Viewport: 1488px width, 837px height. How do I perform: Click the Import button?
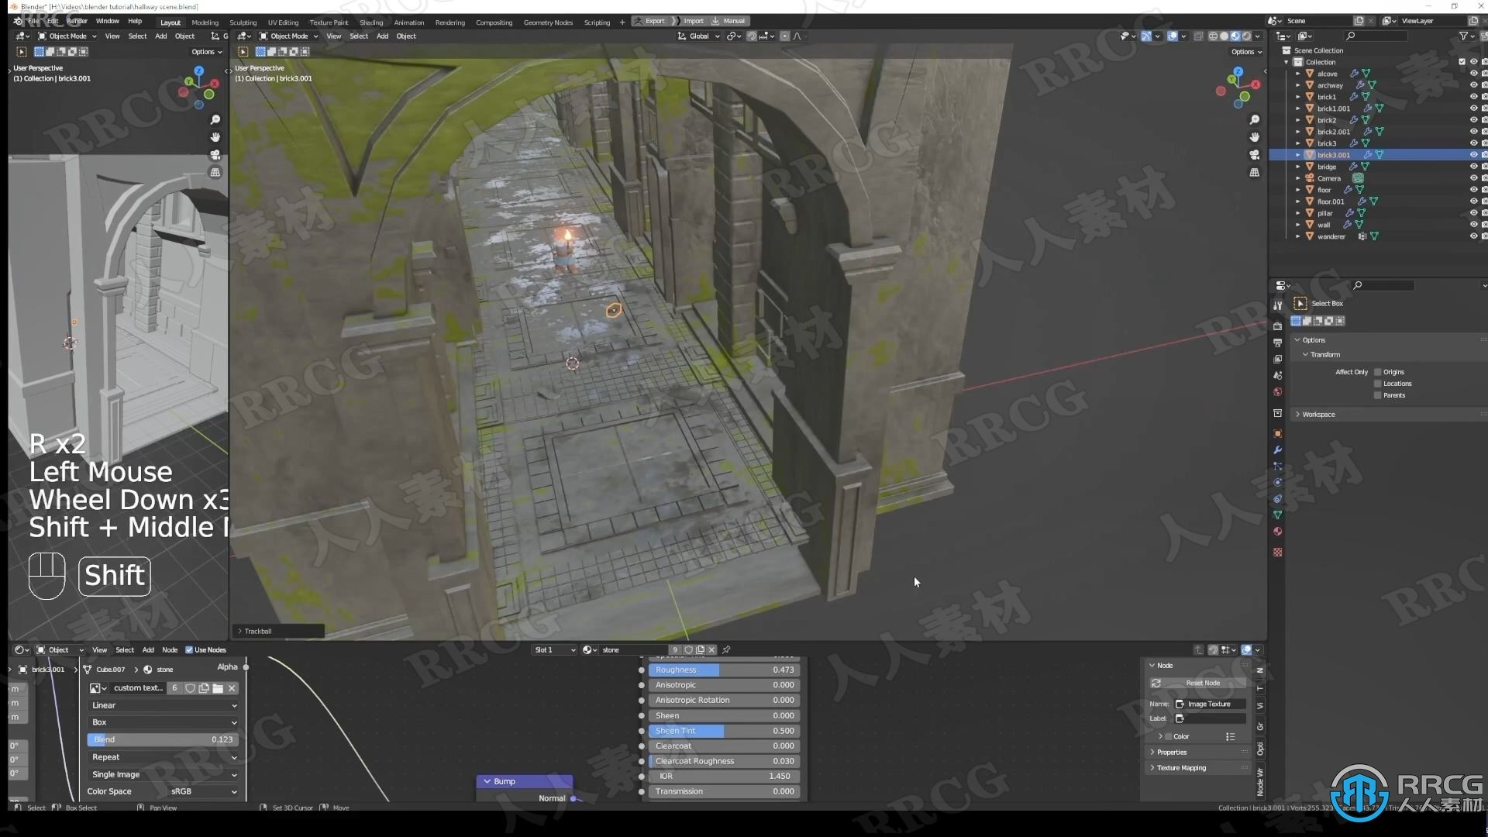688,21
